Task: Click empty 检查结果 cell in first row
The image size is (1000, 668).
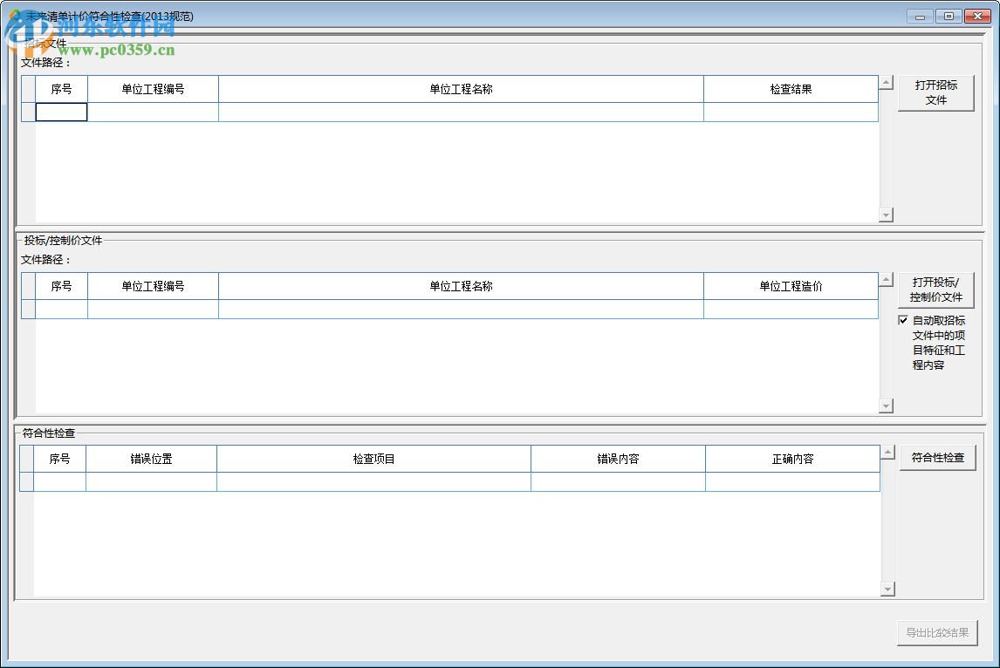Action: point(791,112)
